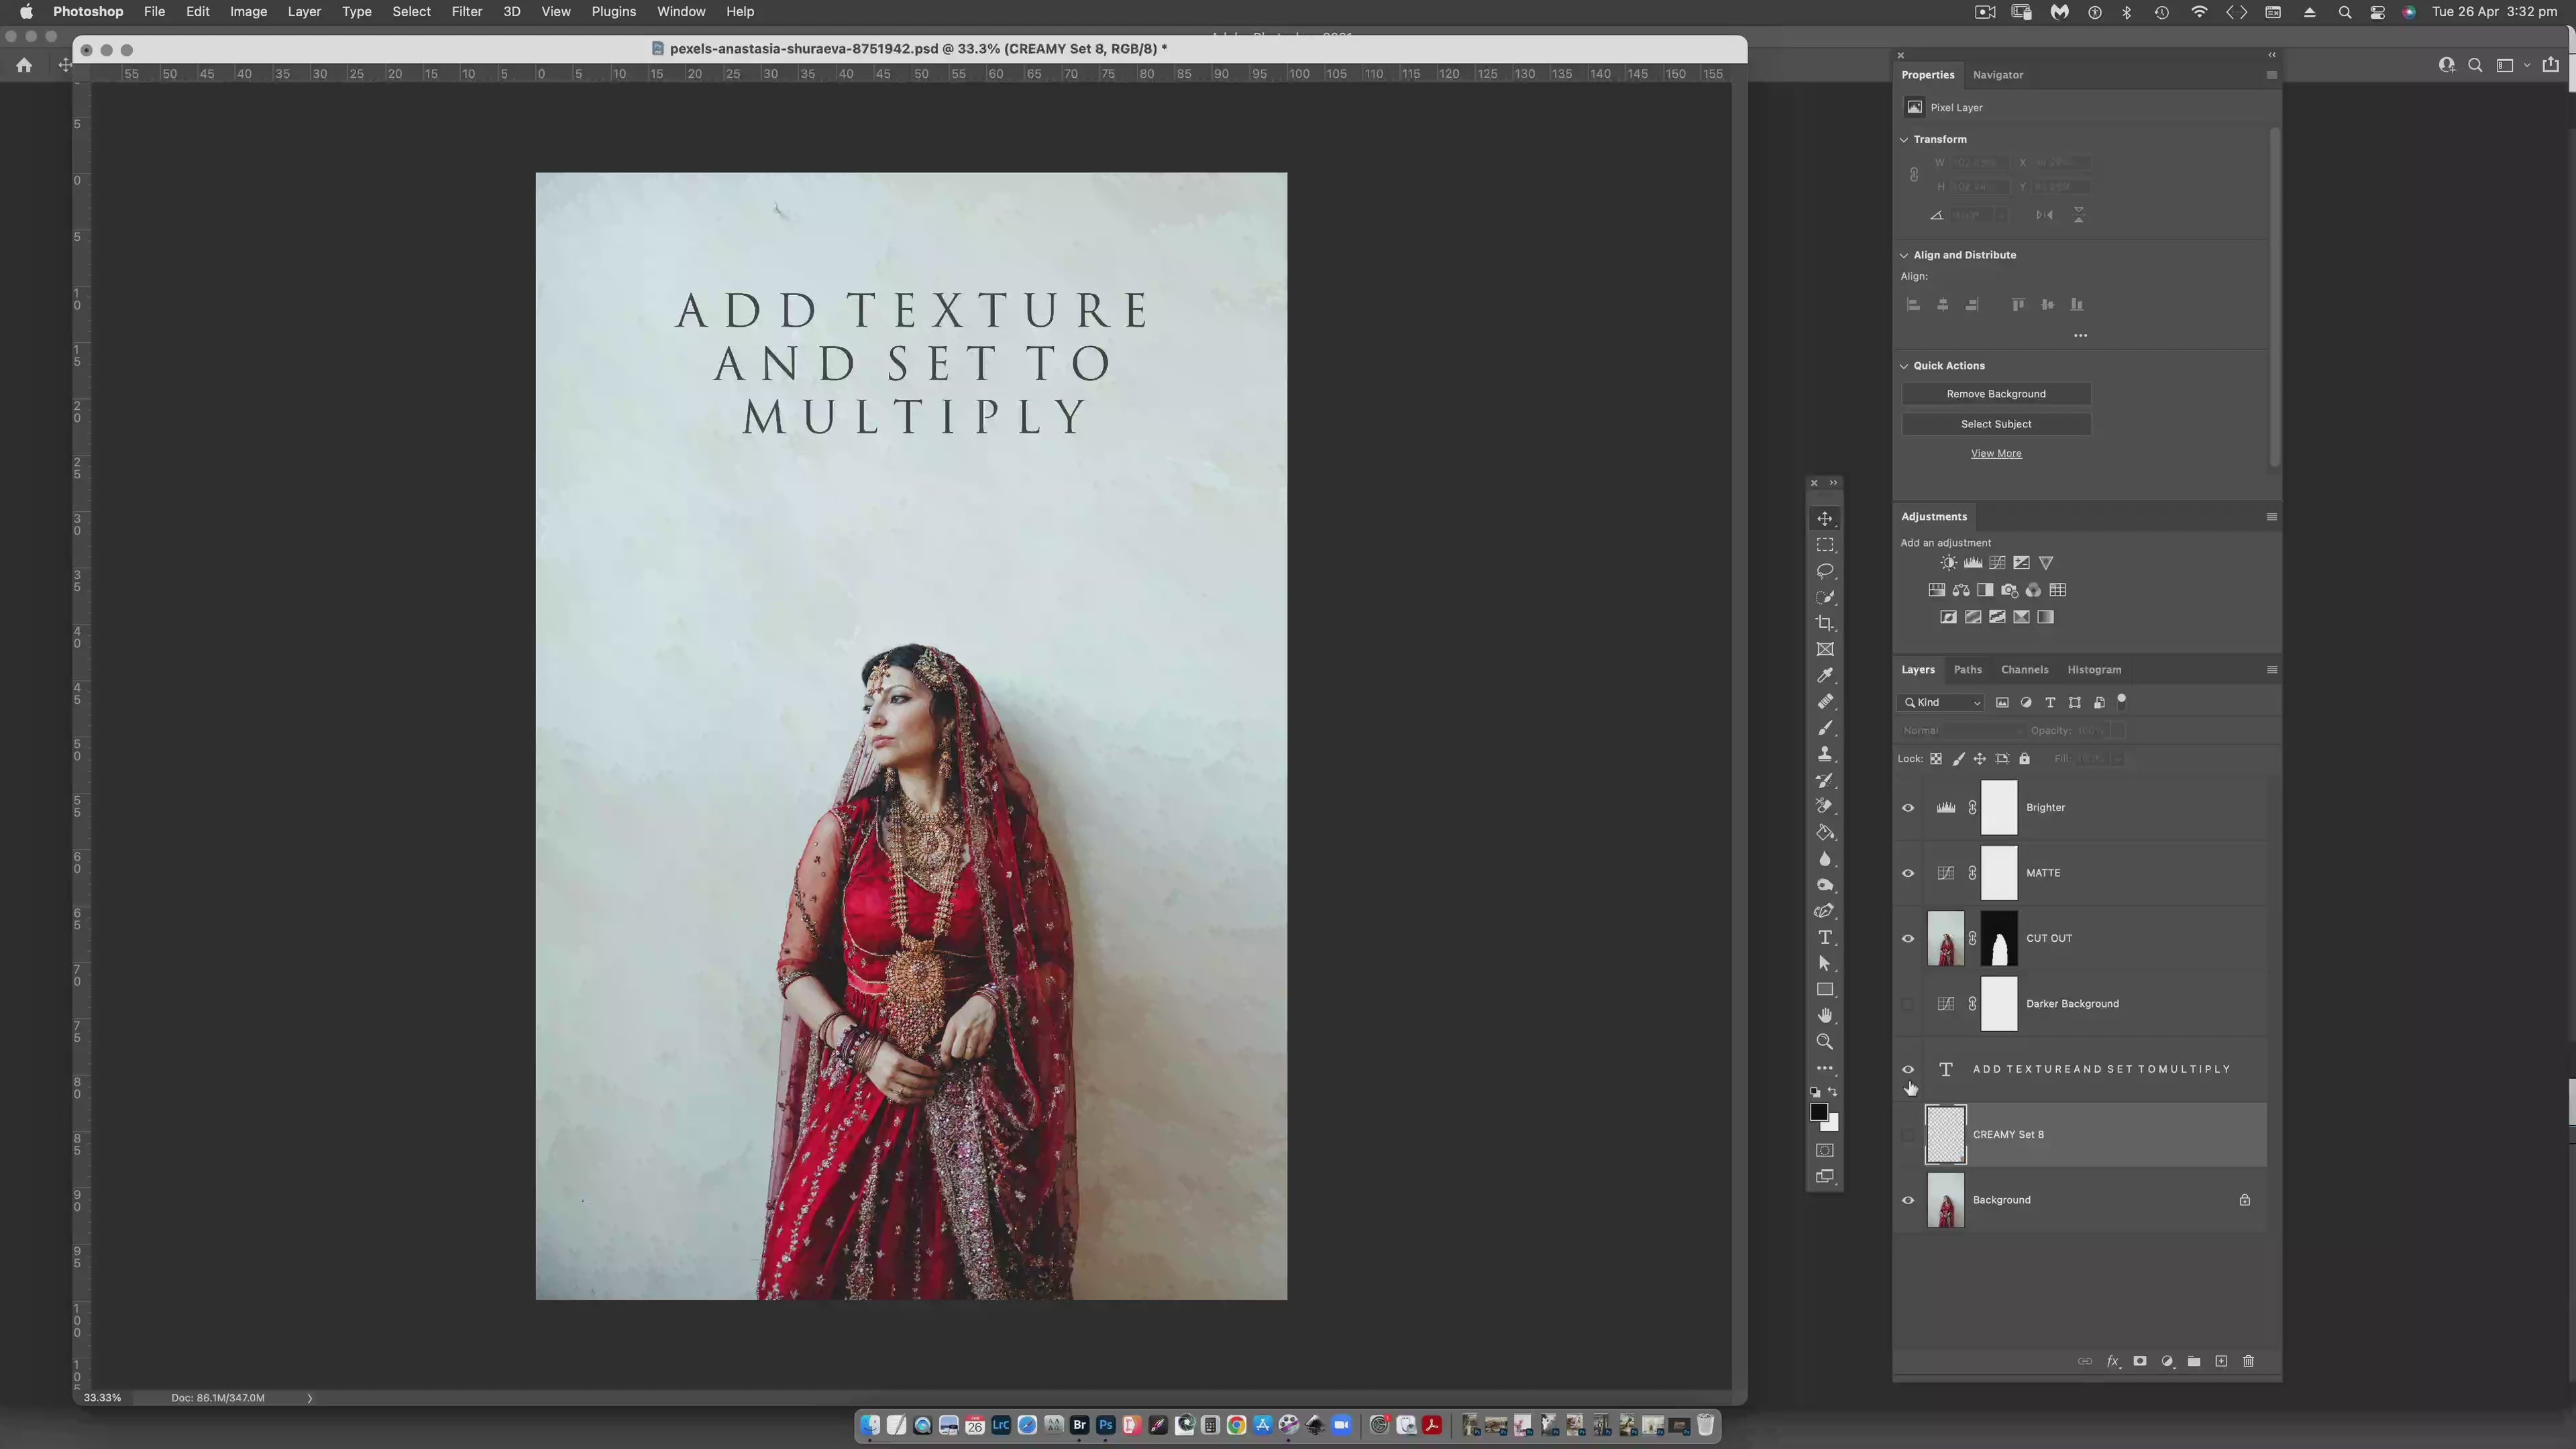Show the Darker Background layer

point(1908,1004)
